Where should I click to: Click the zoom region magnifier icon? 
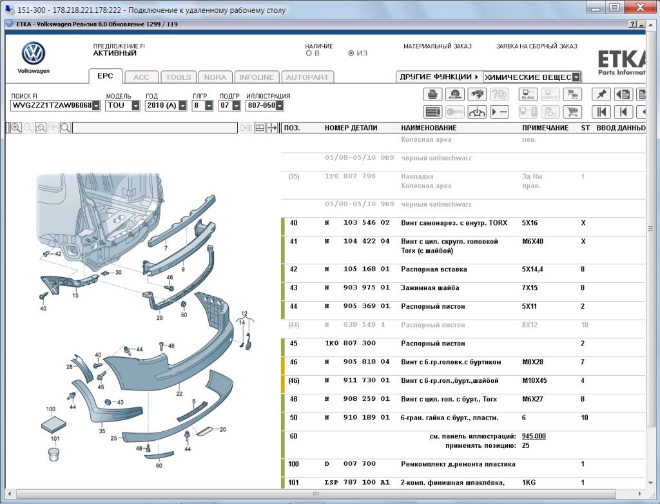point(41,128)
